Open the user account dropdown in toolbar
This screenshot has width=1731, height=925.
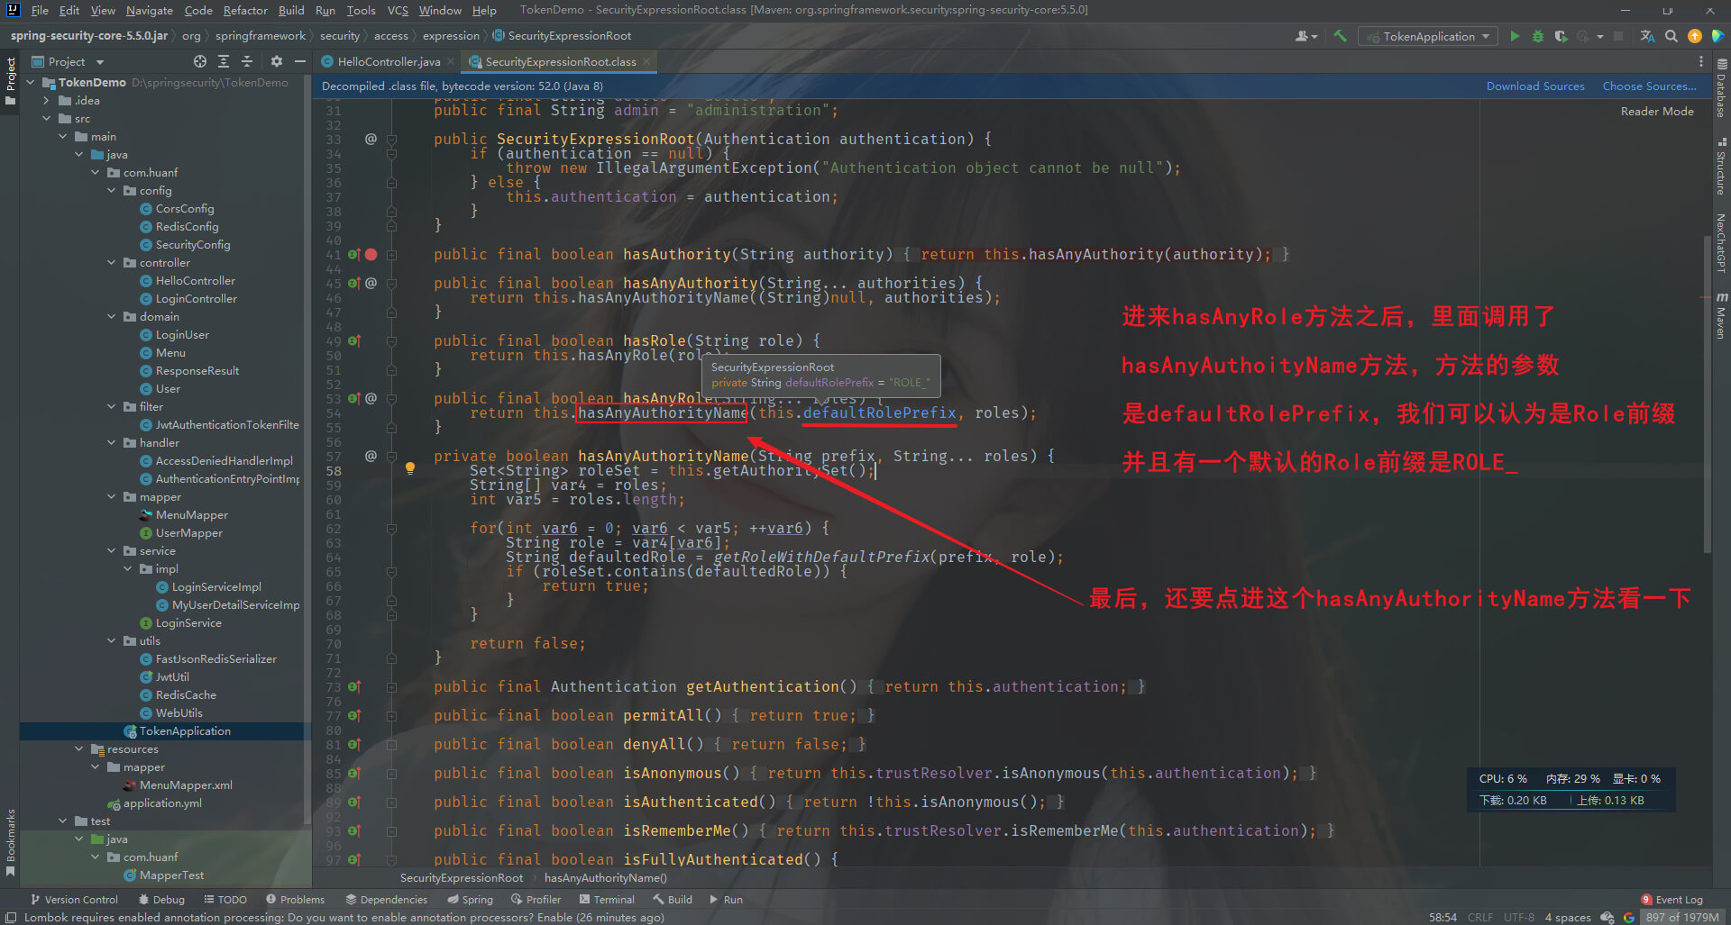1306,36
